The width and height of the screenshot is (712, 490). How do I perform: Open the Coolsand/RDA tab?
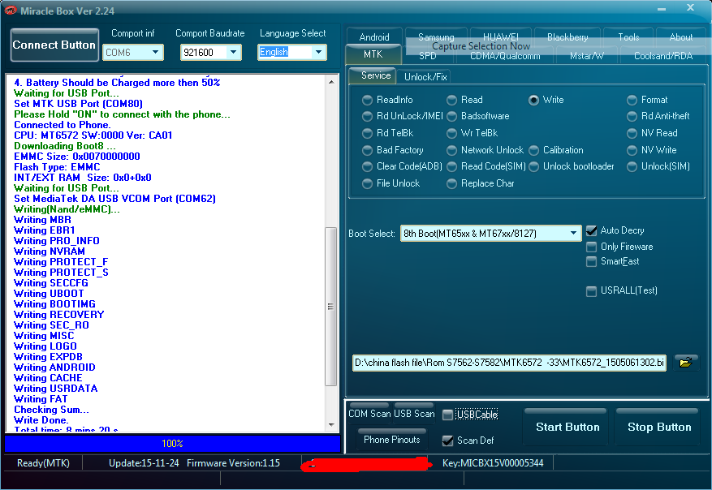click(663, 56)
